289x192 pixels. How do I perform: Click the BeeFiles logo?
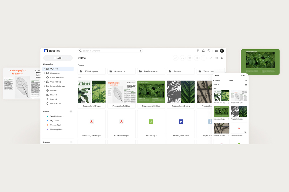pos(52,51)
